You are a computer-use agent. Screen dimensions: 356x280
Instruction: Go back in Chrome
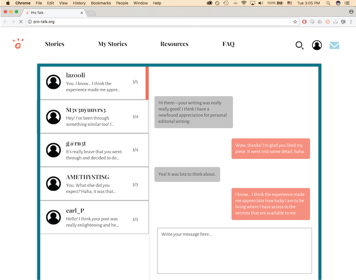pos(6,22)
